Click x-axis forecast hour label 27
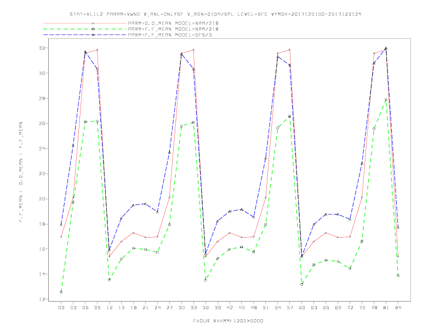 coord(169,308)
